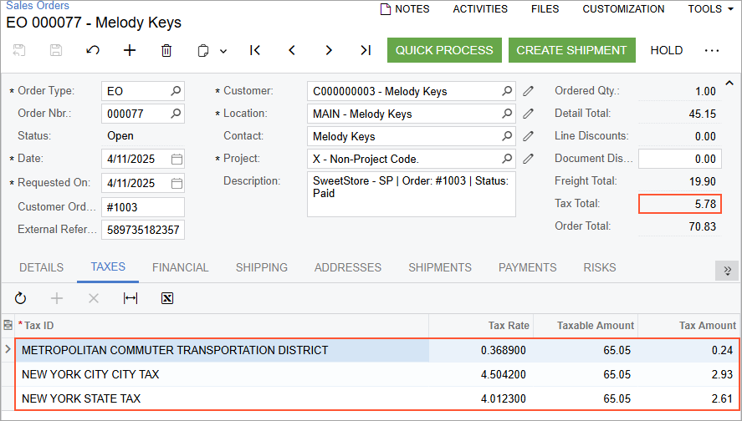Refresh the taxes grid

tap(21, 298)
